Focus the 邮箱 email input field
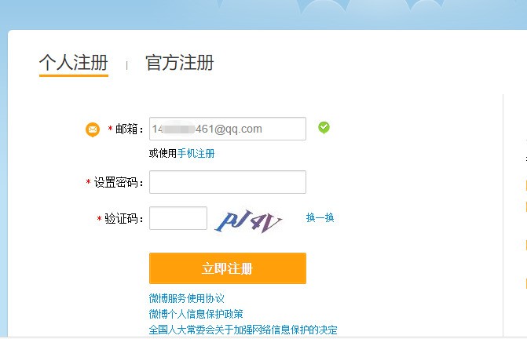This screenshot has height=339, width=527. (228, 129)
